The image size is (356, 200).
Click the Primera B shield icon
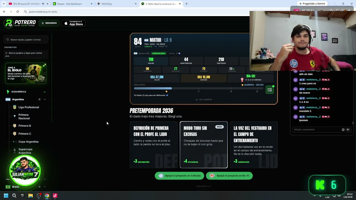14,126
